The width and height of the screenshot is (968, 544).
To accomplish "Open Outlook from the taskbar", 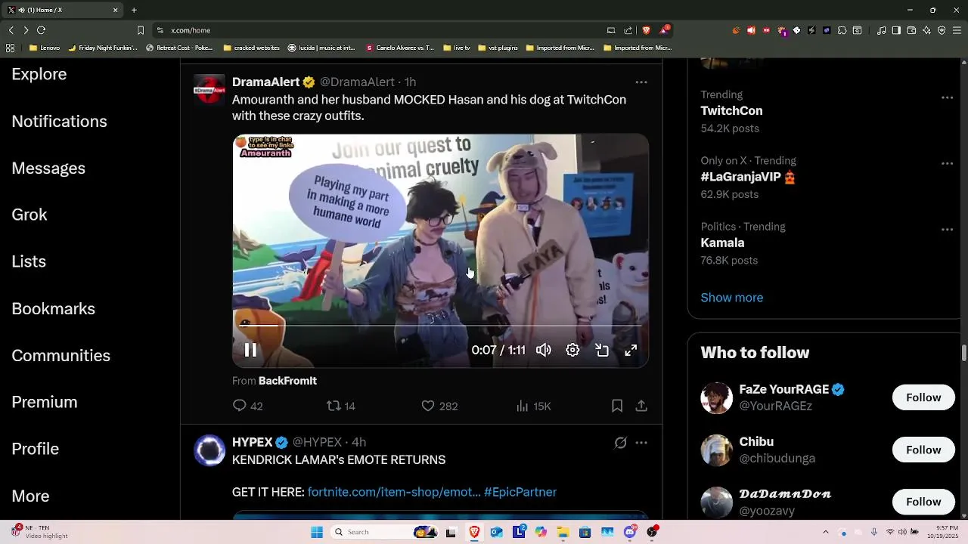I will point(496,532).
